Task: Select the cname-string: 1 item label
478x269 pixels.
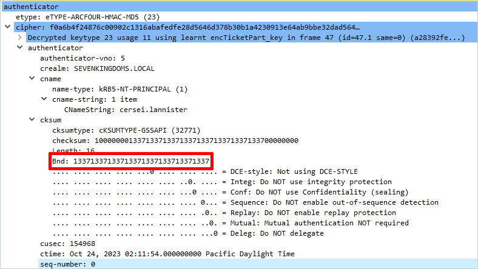Action: (95, 99)
